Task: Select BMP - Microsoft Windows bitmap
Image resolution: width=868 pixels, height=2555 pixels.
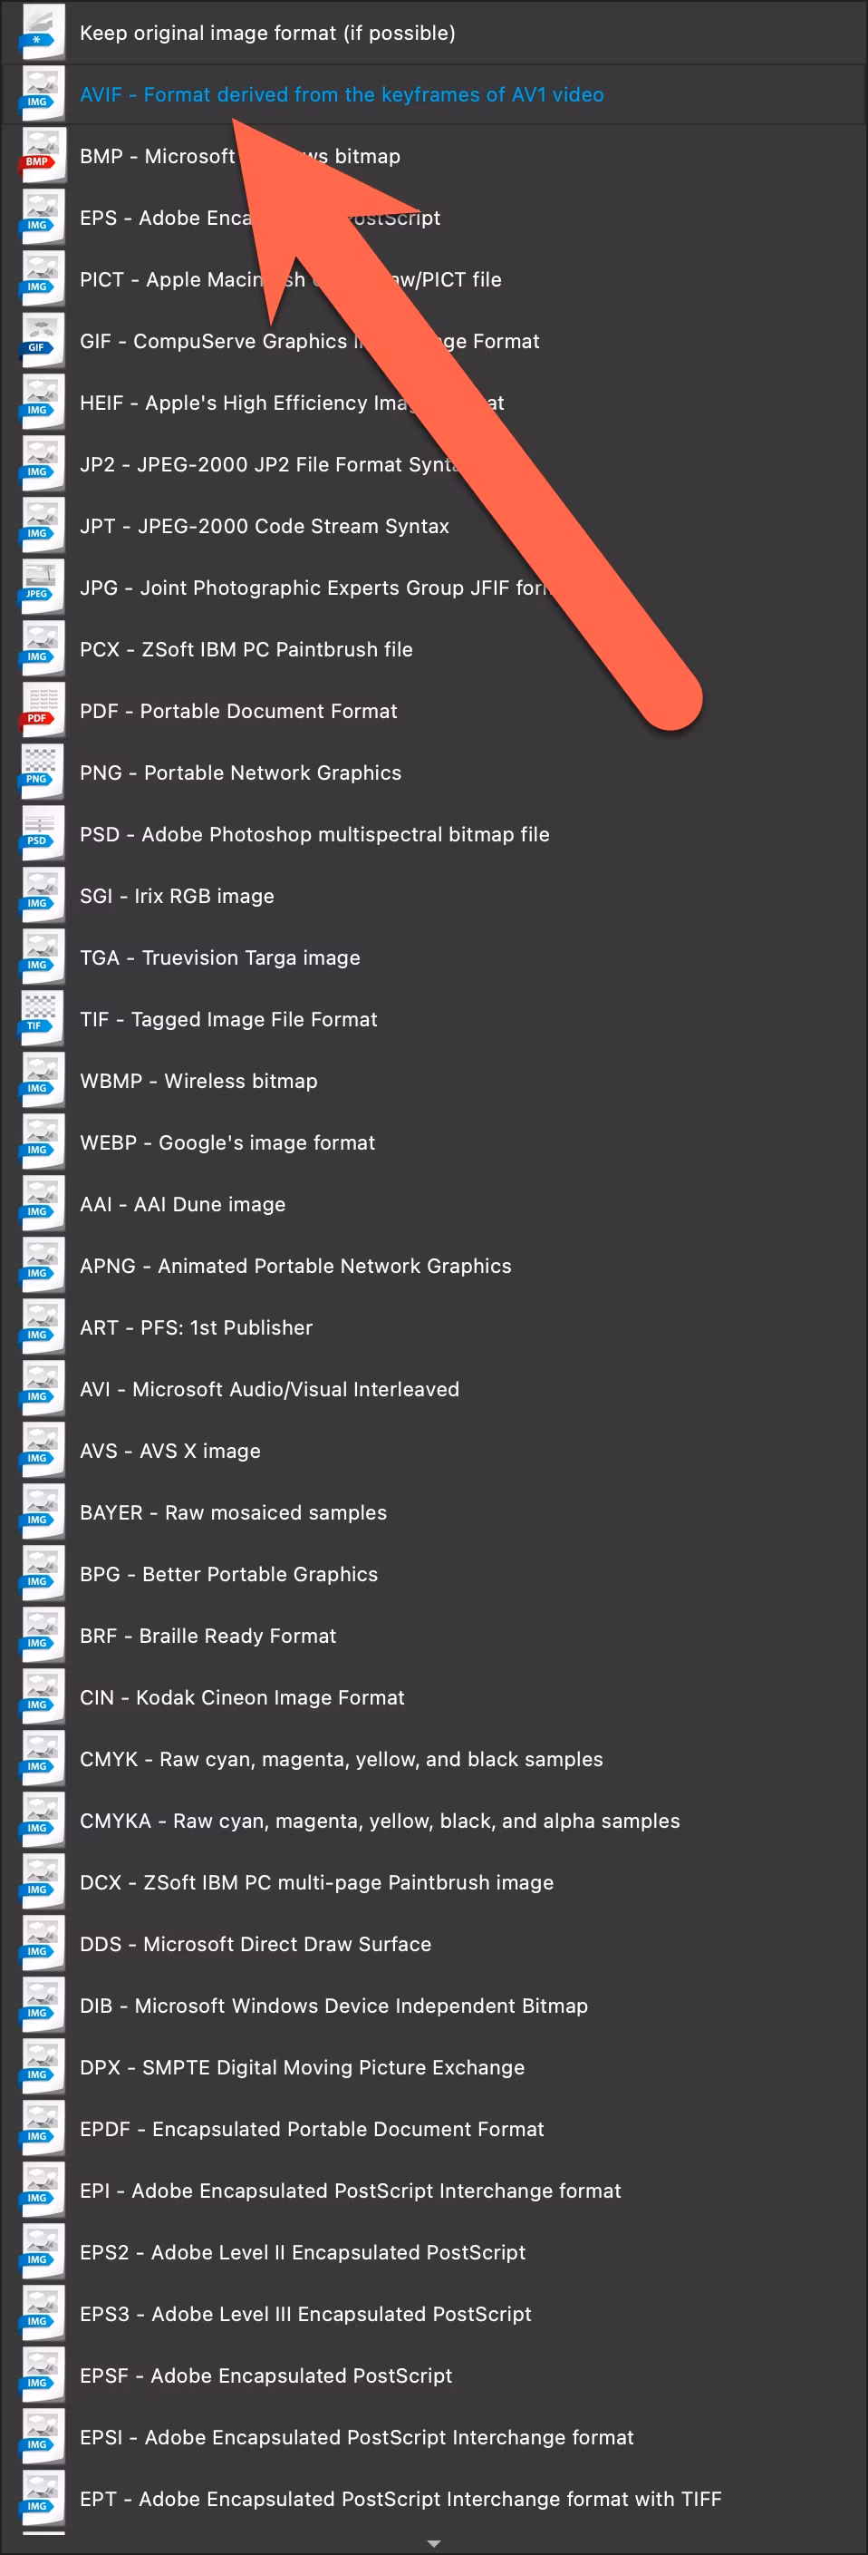Action: 434,156
